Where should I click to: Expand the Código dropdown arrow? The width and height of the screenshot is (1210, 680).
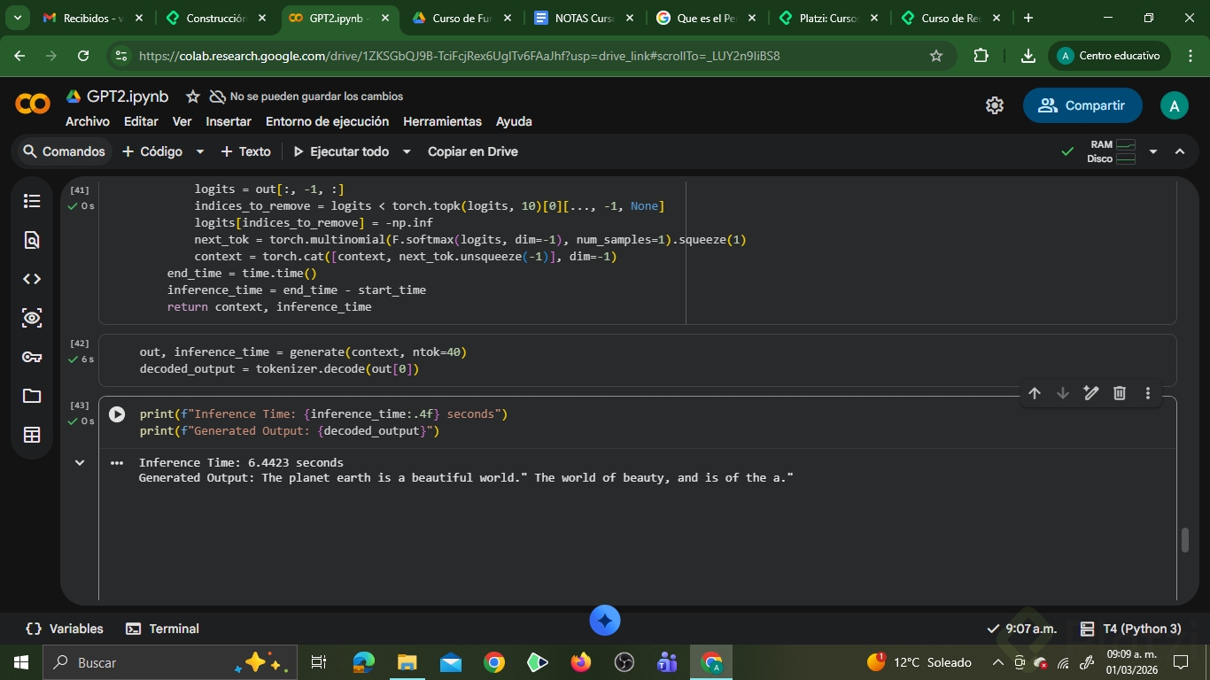pyautogui.click(x=200, y=151)
